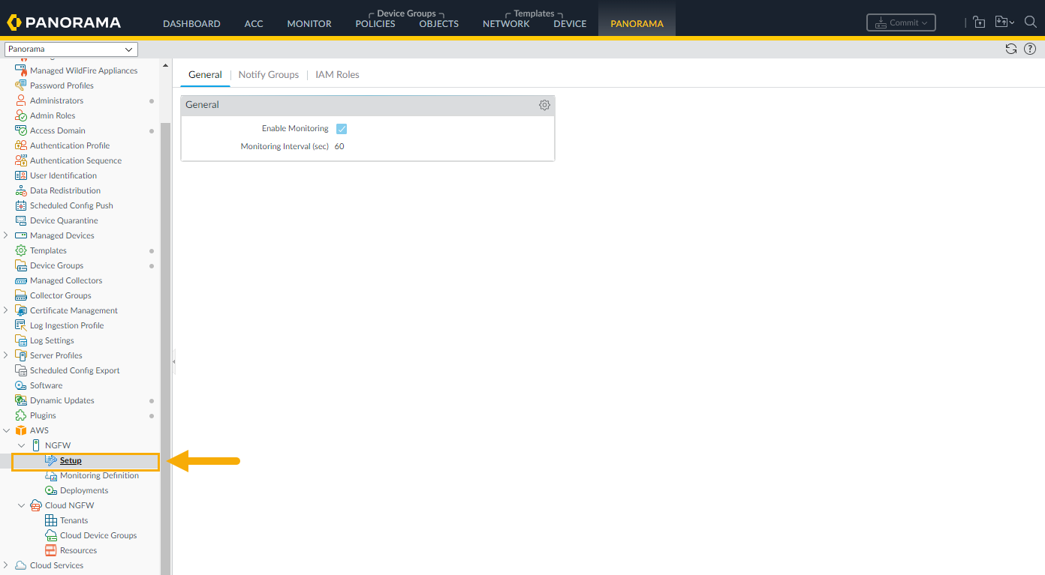
Task: Collapse the NGFW tree node
Action: point(21,445)
